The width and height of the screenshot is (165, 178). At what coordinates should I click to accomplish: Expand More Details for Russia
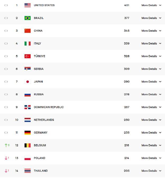tap(151, 94)
